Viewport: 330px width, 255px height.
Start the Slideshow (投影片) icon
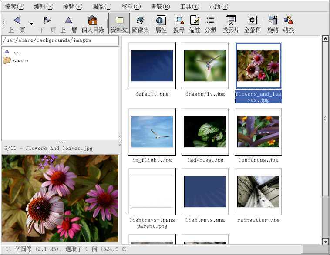pos(231,20)
